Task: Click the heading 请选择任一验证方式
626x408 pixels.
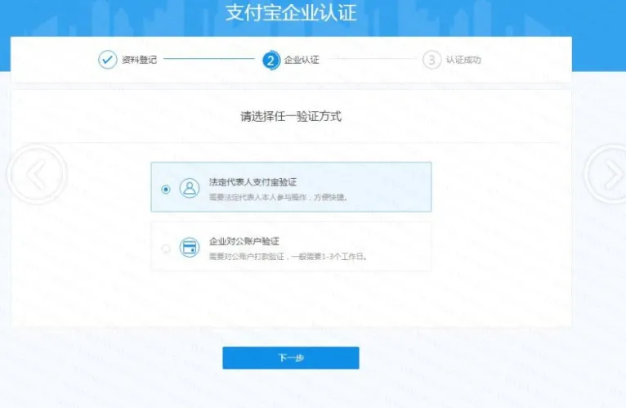Action: coord(291,117)
